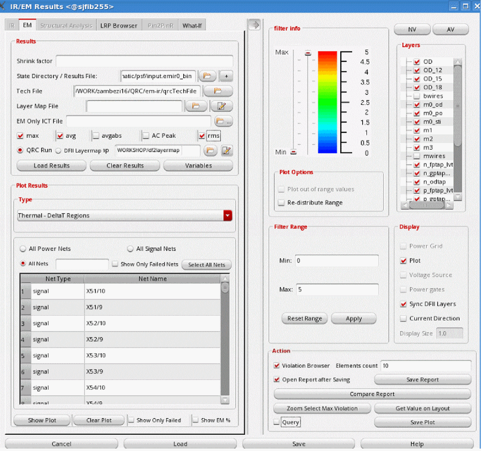The image size is (481, 451).
Task: Click the Filter Range Max input field
Action: coord(337,289)
